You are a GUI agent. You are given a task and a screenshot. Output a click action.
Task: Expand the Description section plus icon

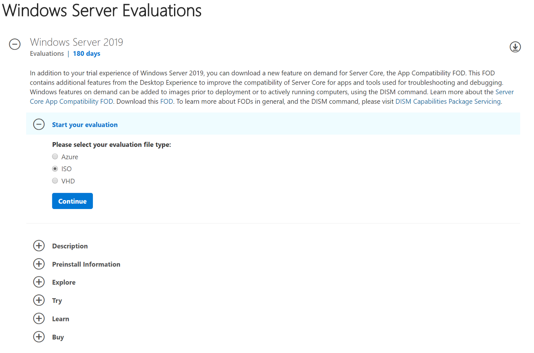pos(39,246)
